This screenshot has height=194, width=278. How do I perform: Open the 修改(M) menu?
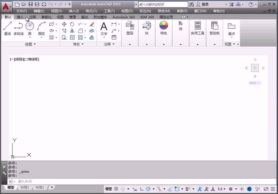(164, 11)
